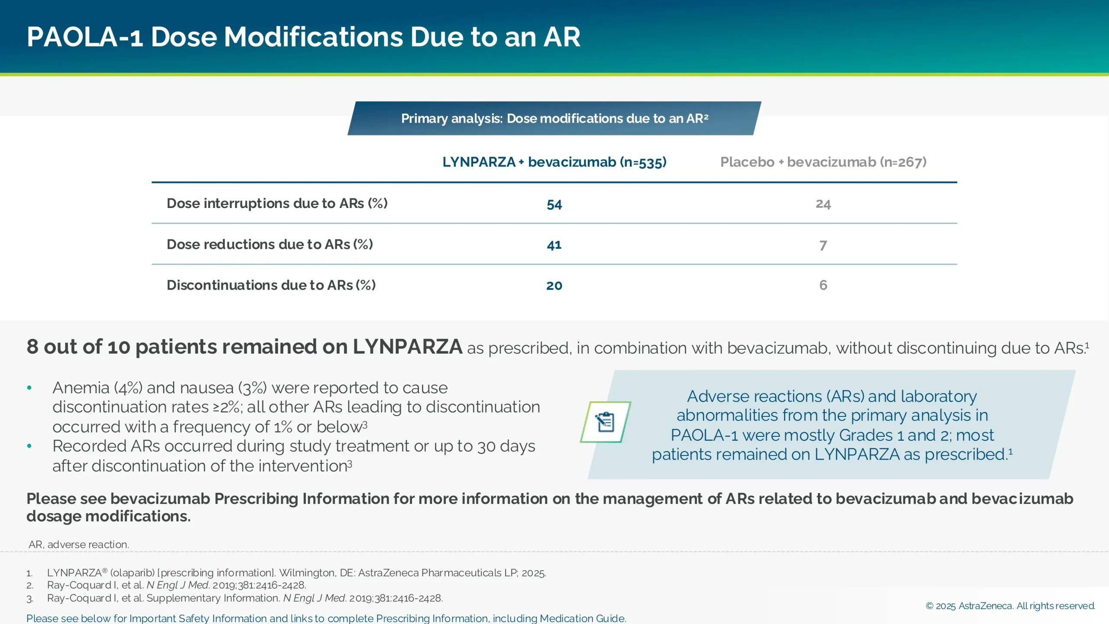1109x624 pixels.
Task: Click the value 24 in Placebo column
Action: [823, 204]
